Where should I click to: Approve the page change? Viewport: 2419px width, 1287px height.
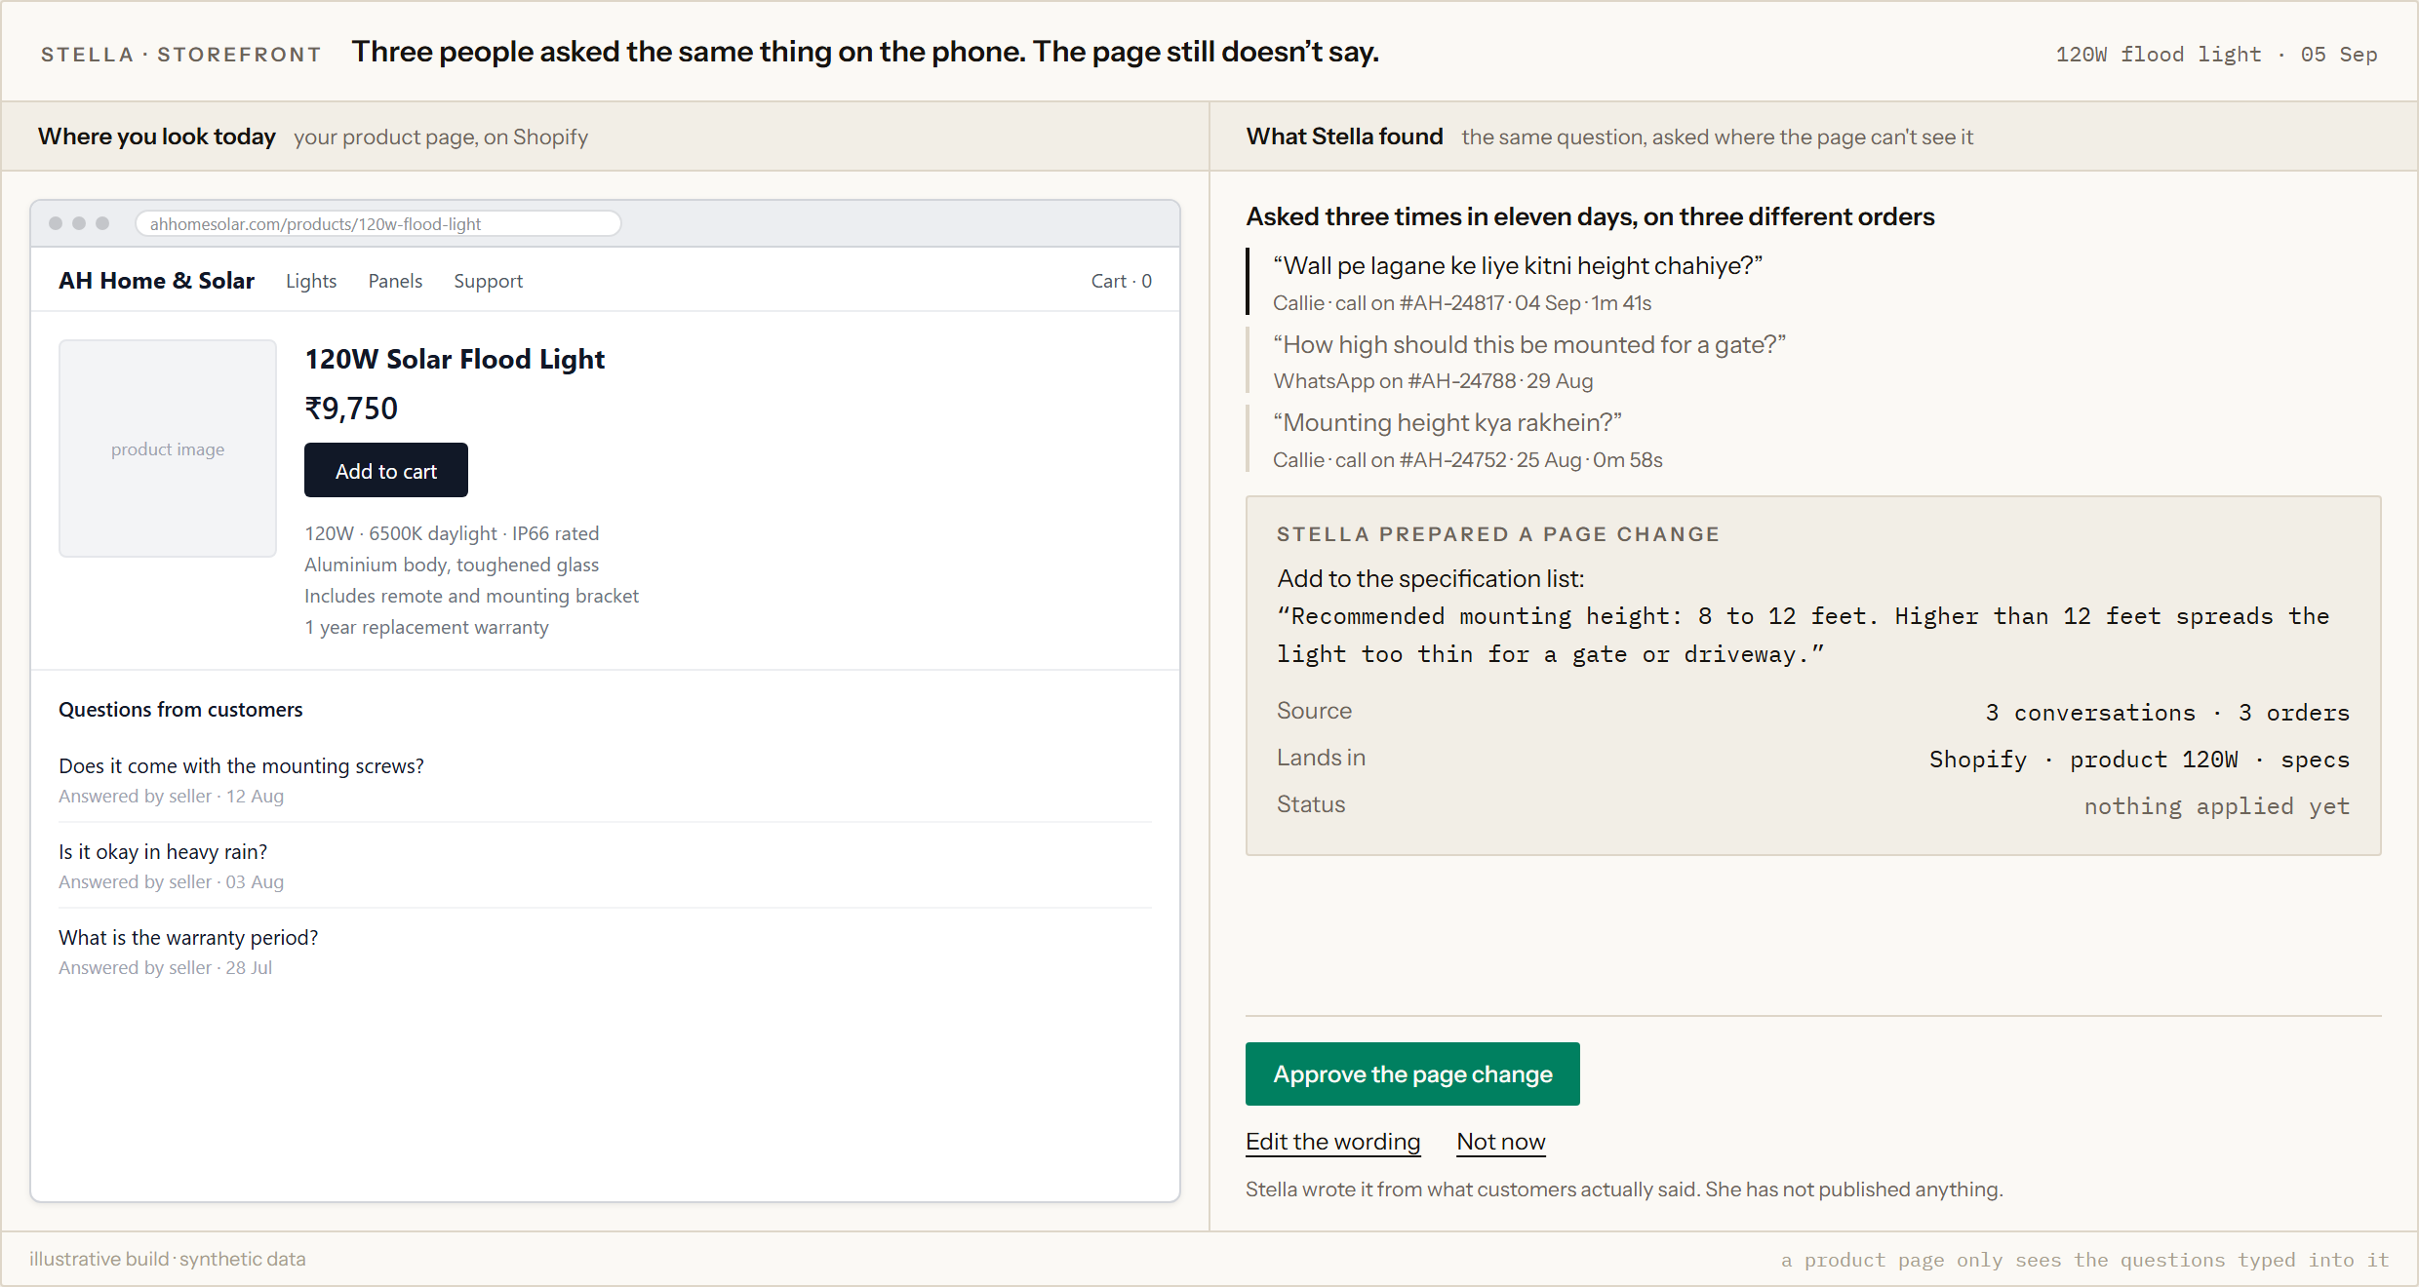pyautogui.click(x=1412, y=1073)
